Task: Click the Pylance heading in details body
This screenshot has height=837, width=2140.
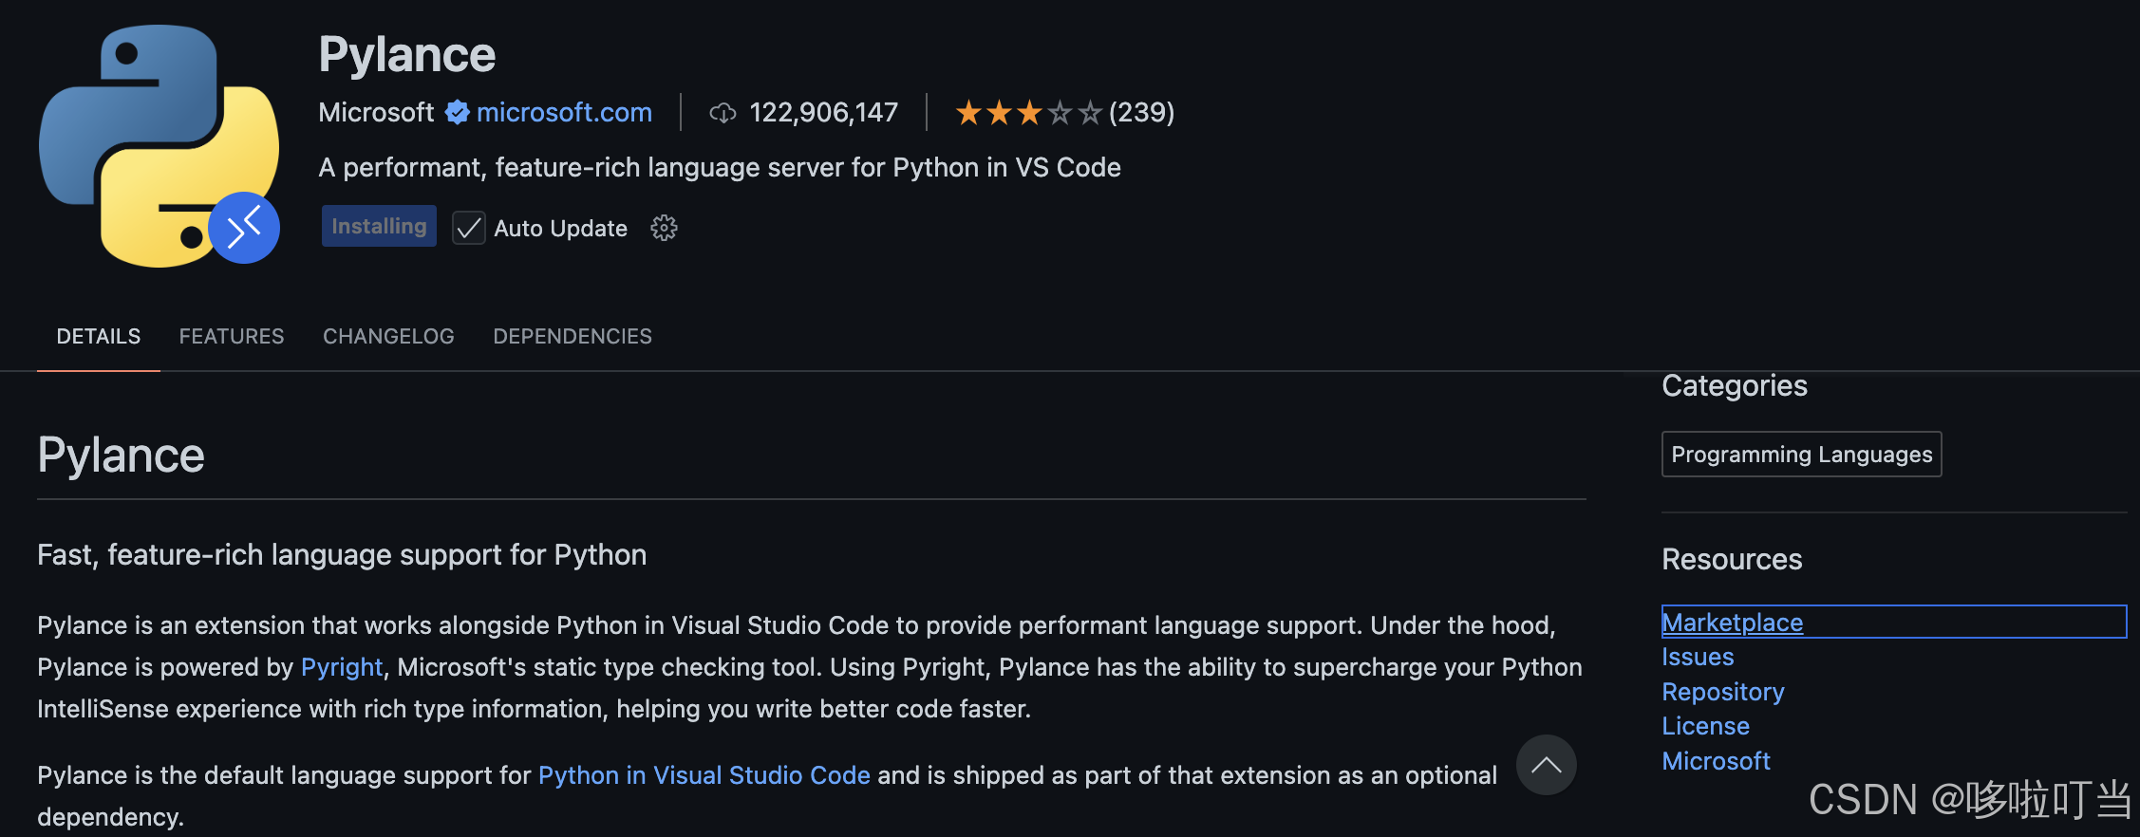Action: click(x=121, y=456)
